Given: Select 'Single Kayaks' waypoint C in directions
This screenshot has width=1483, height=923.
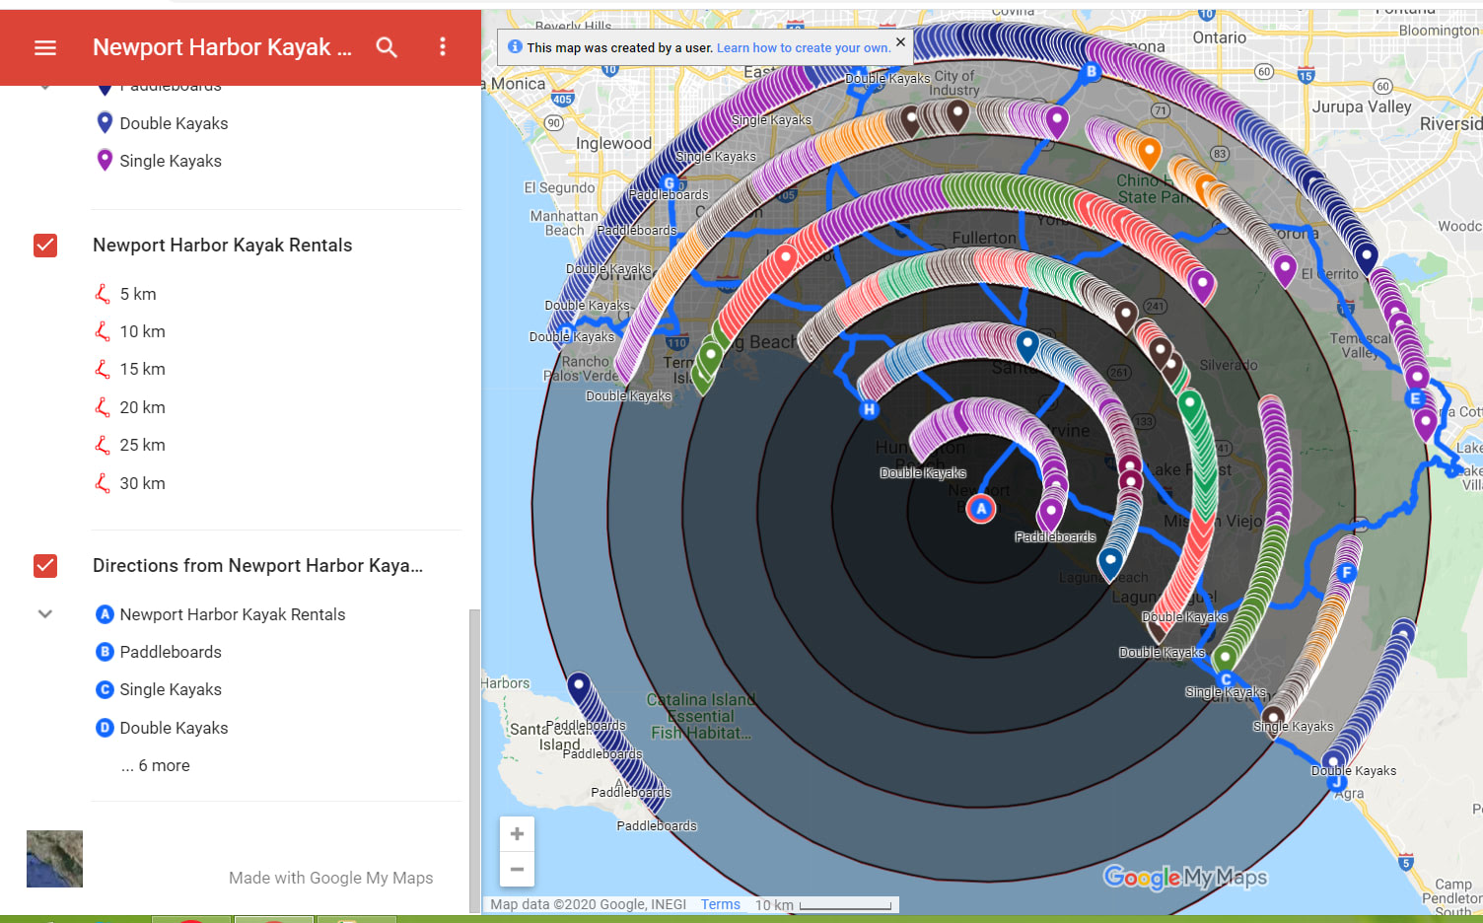Looking at the screenshot, I should (171, 689).
